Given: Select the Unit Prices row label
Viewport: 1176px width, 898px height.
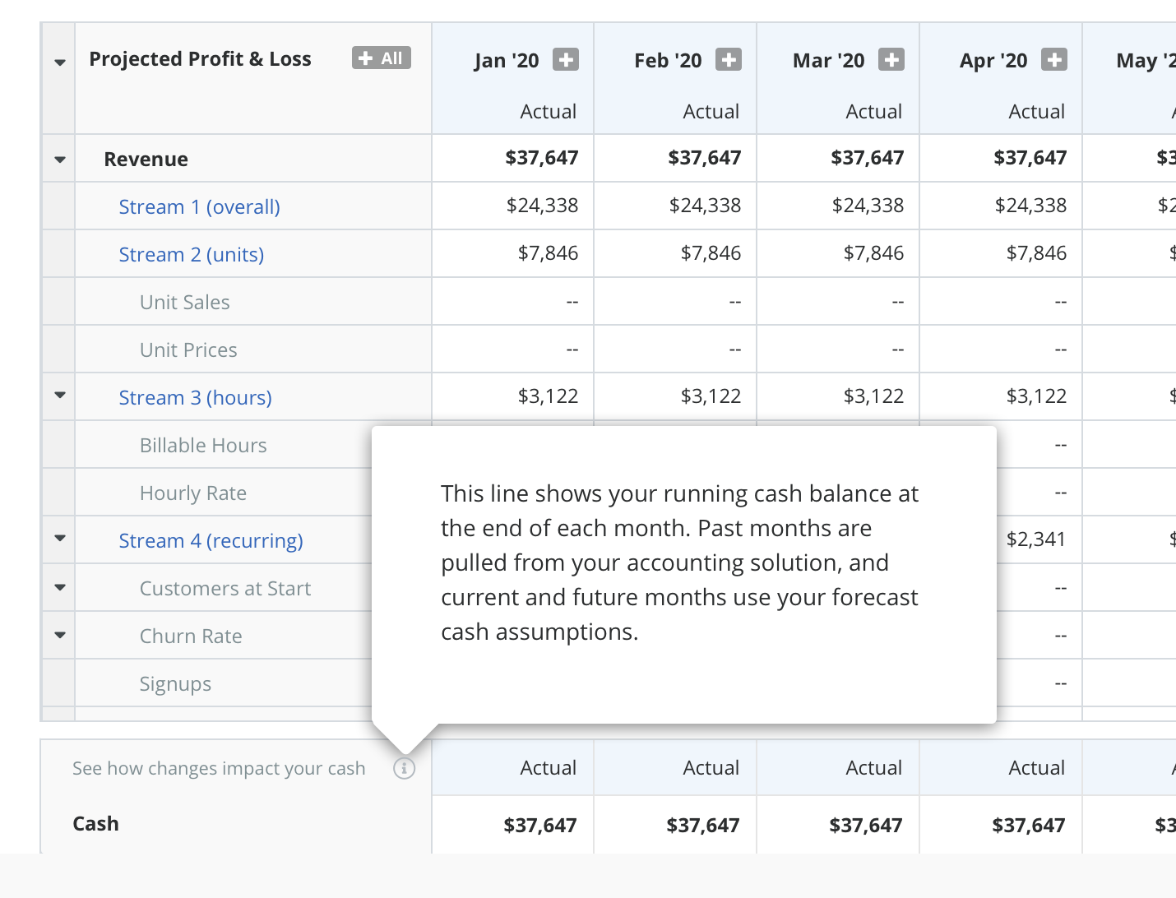Looking at the screenshot, I should point(188,350).
